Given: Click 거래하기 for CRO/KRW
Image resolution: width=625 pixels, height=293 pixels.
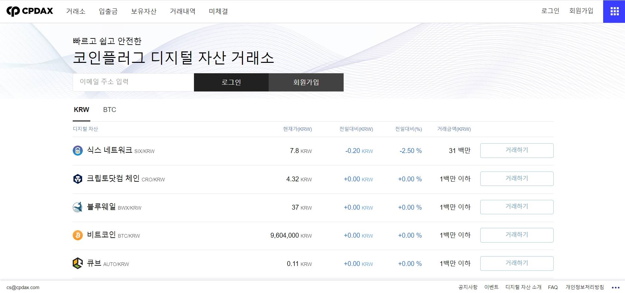Looking at the screenshot, I should (x=517, y=179).
